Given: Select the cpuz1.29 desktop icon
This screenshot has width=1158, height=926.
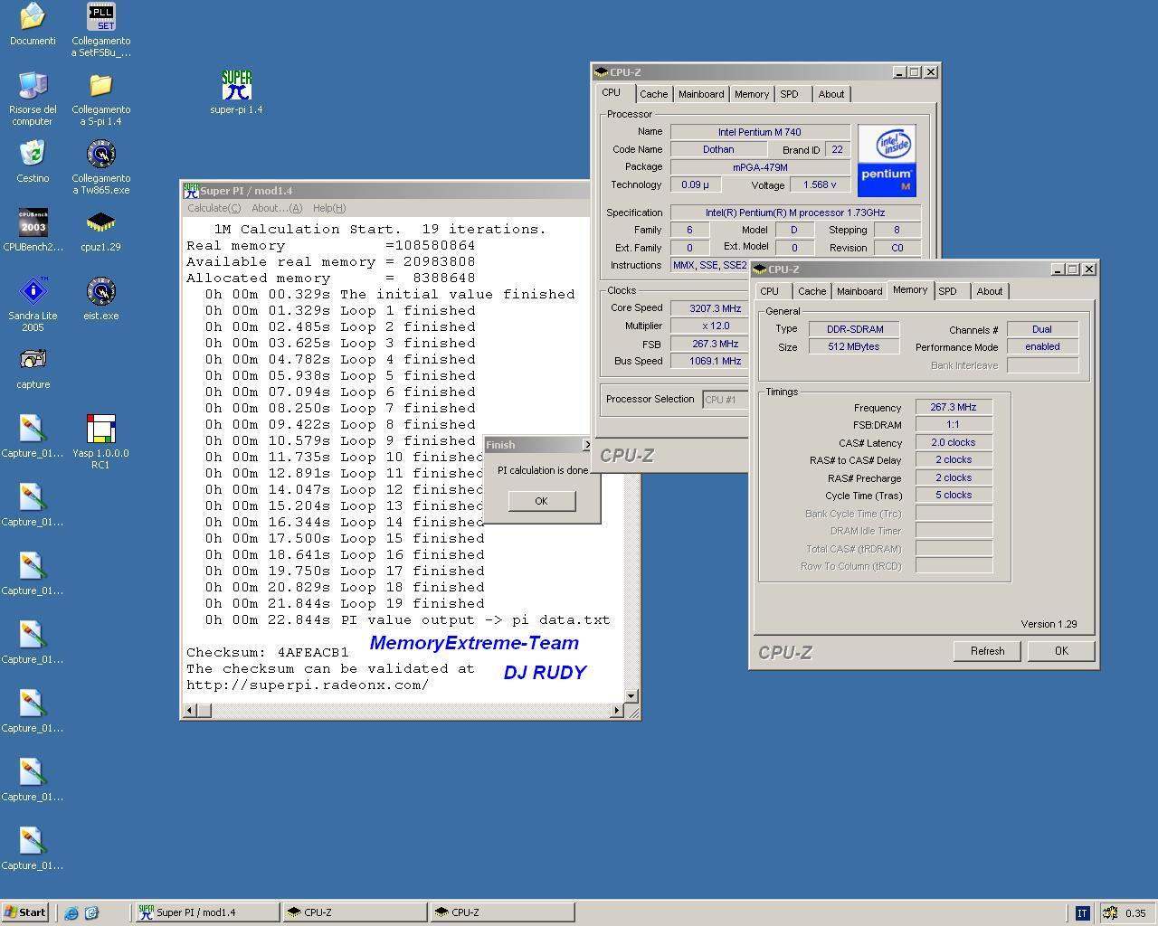Looking at the screenshot, I should point(101,231).
